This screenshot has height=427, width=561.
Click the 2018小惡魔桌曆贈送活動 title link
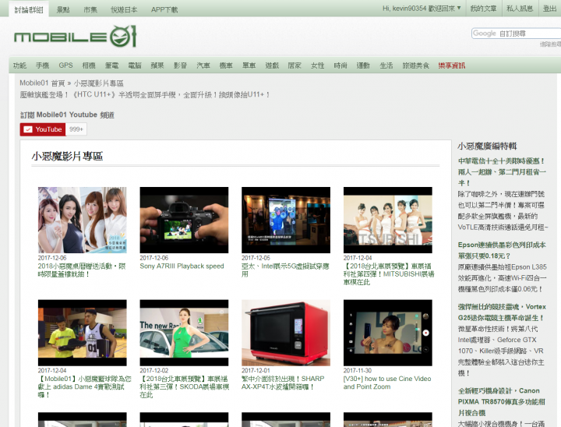pos(82,270)
